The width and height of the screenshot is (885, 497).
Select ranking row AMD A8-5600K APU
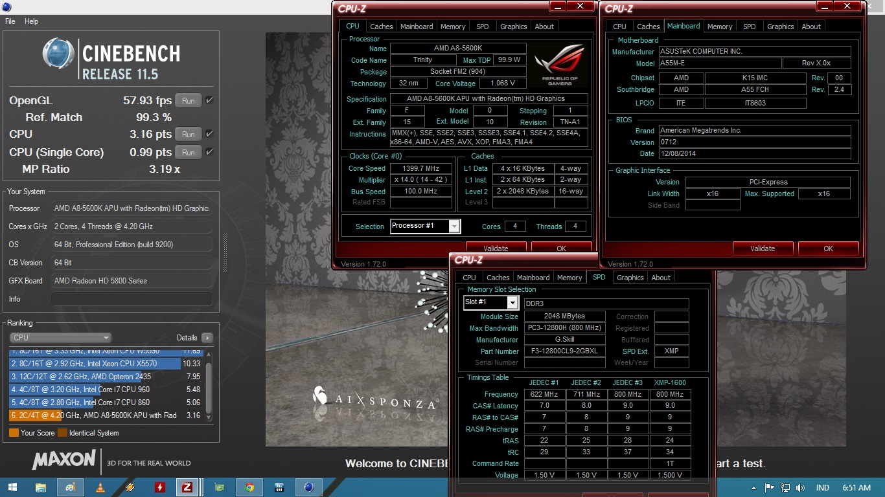click(x=106, y=415)
